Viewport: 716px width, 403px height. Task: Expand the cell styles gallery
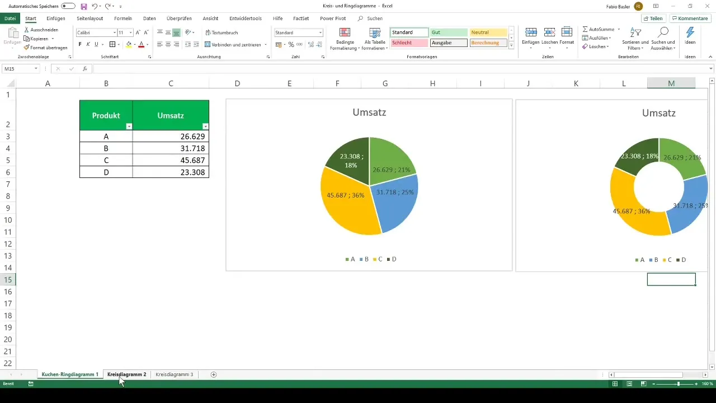tap(511, 45)
